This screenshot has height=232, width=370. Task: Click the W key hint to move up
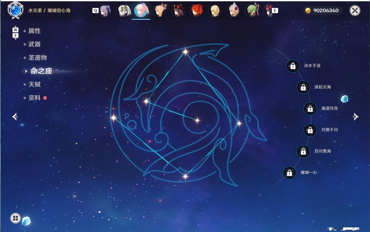[15, 30]
